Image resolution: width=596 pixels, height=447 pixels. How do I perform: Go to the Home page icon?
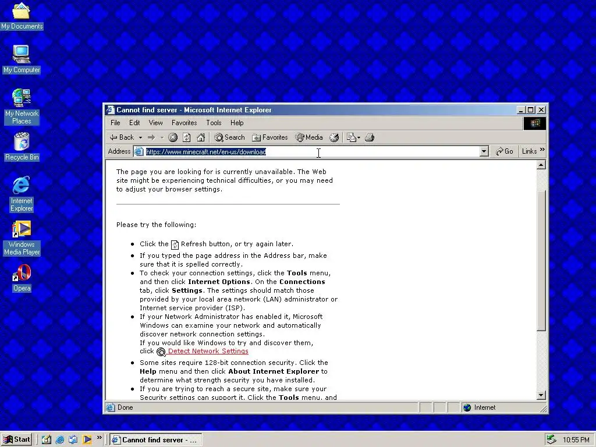point(201,137)
